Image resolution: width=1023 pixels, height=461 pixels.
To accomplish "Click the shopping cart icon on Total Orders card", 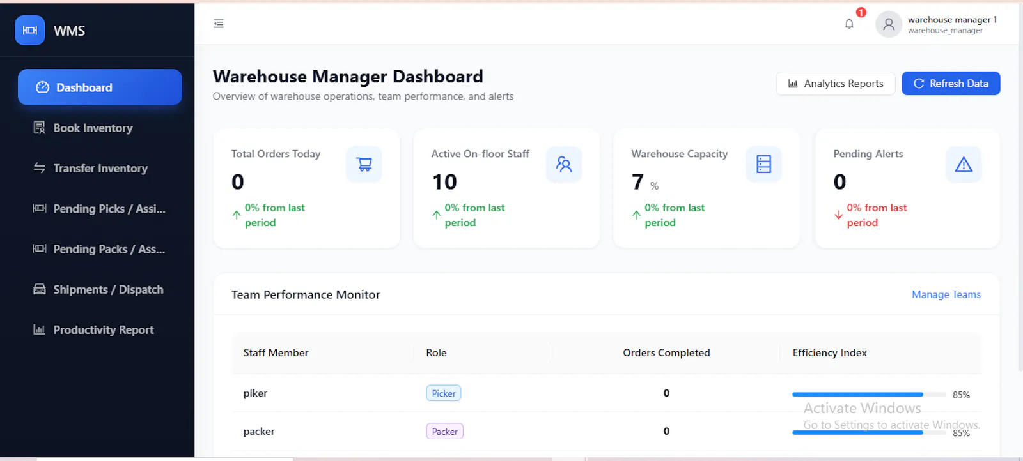I will [364, 164].
